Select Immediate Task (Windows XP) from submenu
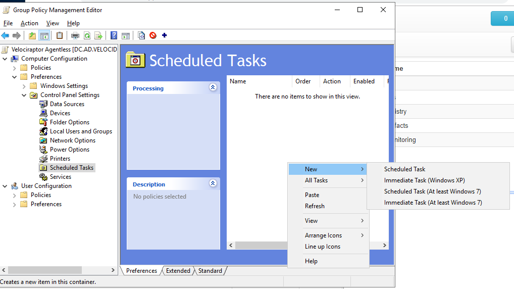This screenshot has height=289, width=514. (x=424, y=180)
